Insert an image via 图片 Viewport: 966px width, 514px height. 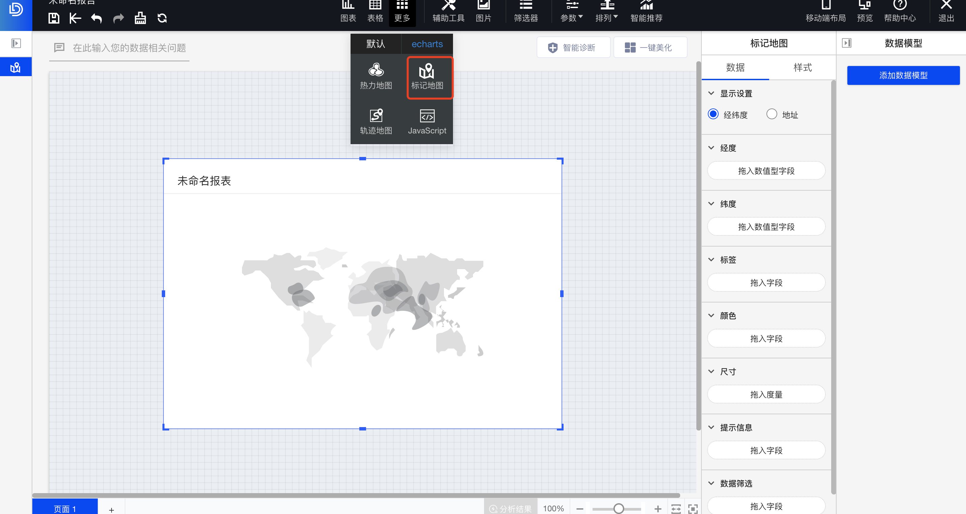(x=483, y=13)
